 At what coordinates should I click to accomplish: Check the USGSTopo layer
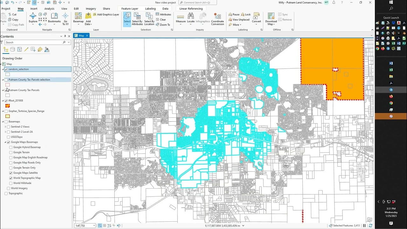pyautogui.click(x=9, y=137)
